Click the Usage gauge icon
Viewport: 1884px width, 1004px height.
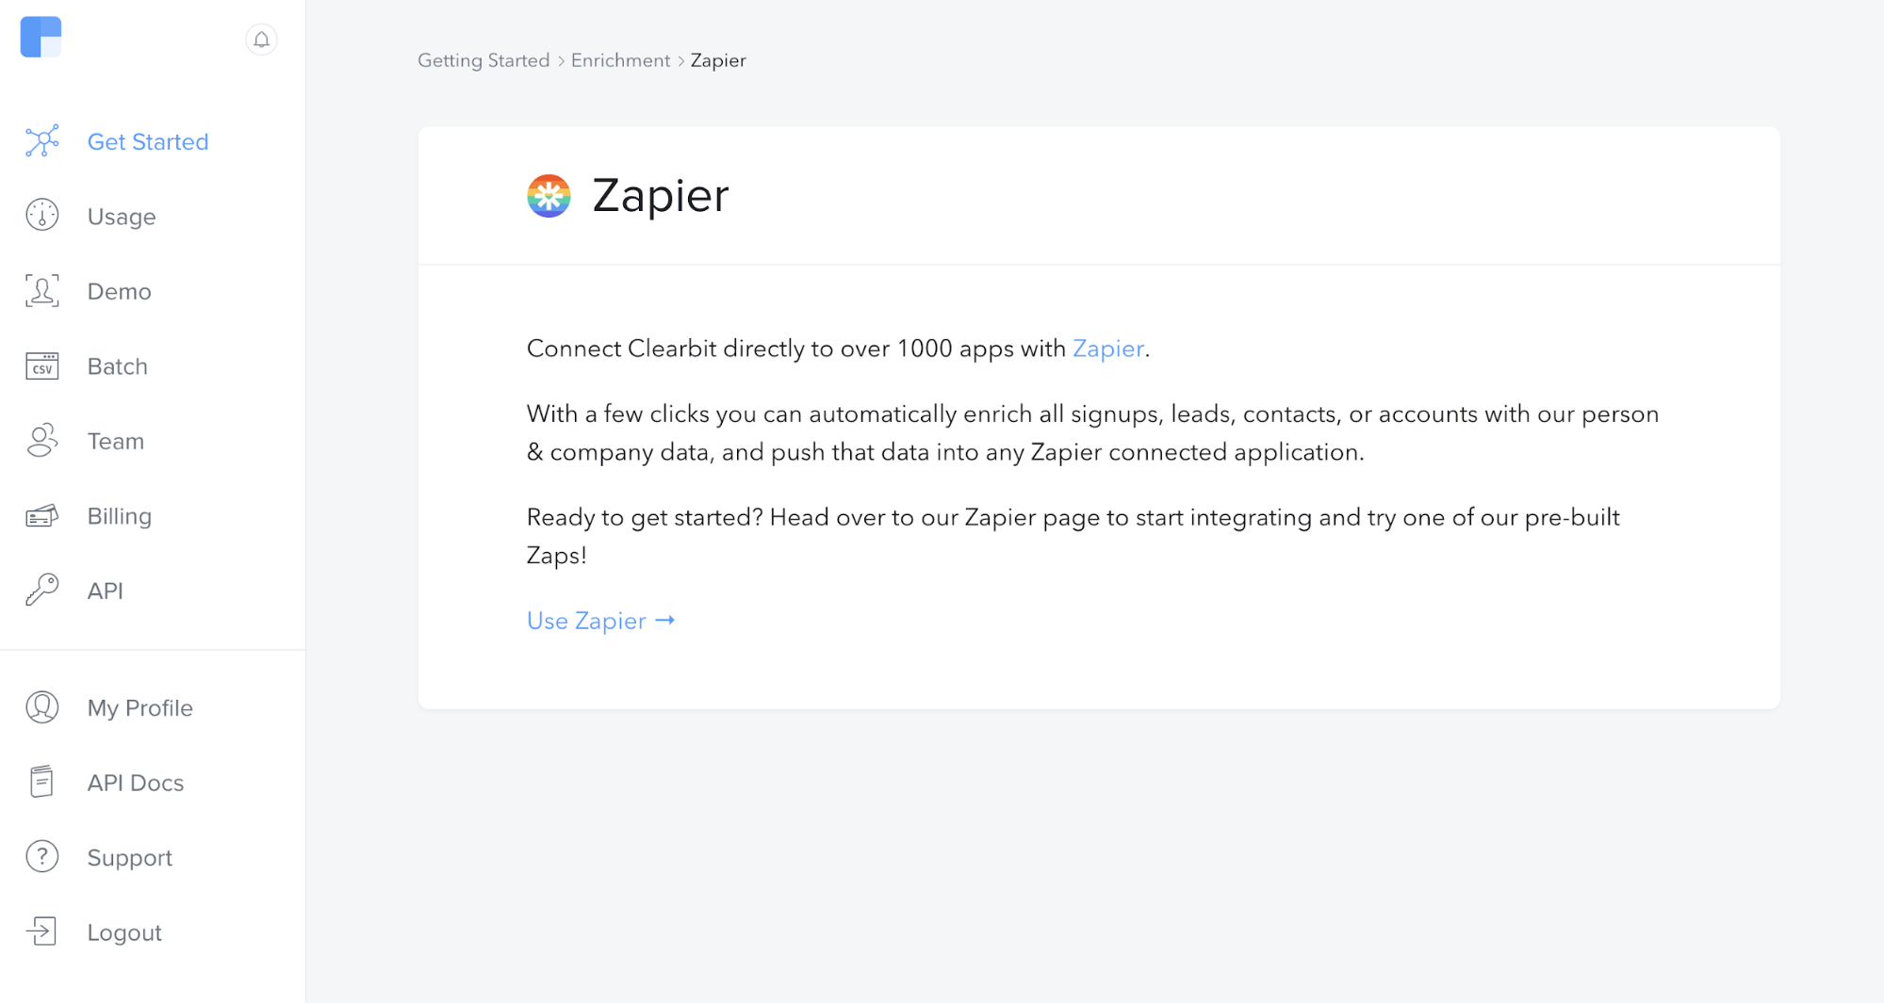[x=42, y=216]
